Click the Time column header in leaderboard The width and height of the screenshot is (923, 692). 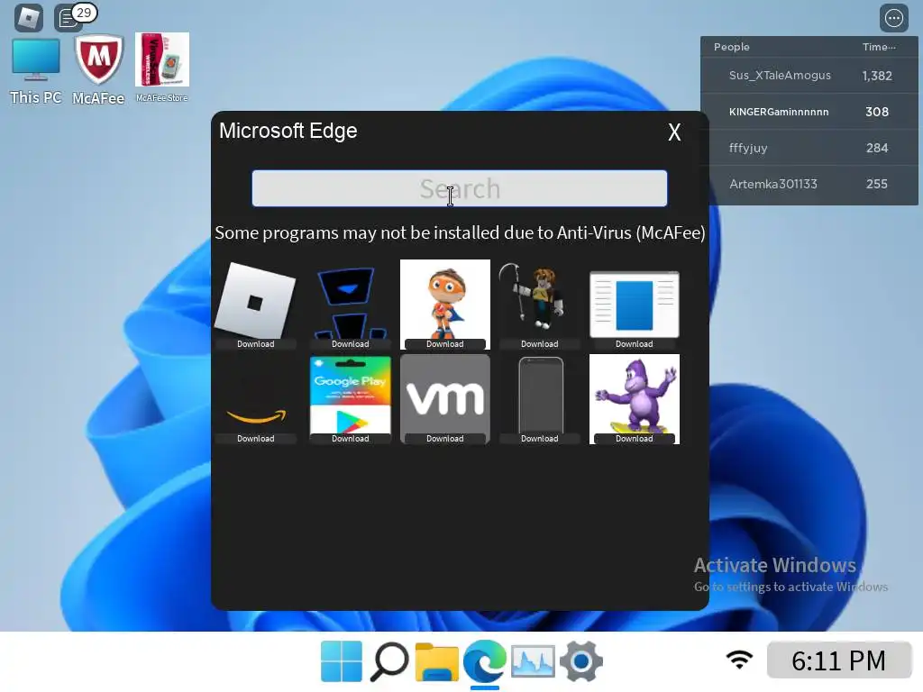(879, 47)
